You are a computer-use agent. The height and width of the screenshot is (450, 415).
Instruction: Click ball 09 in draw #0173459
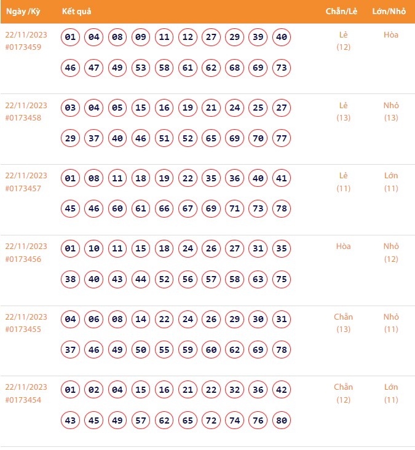(x=141, y=37)
